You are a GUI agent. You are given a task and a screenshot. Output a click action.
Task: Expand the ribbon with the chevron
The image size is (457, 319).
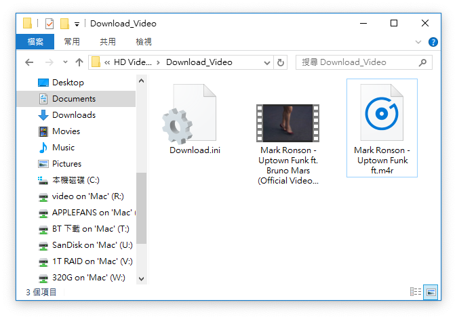[418, 42]
